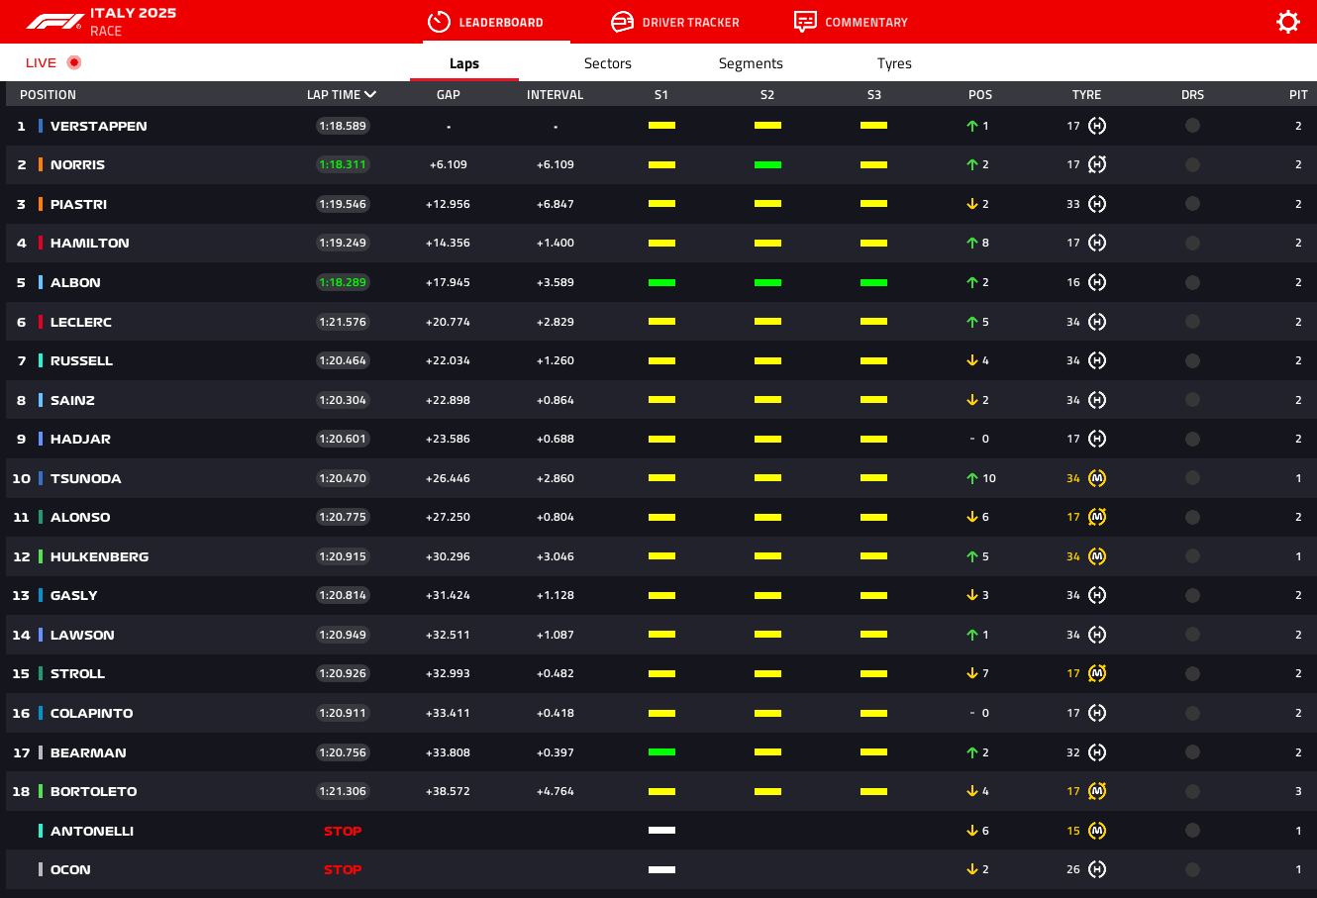This screenshot has height=898, width=1317.
Task: Click the DRS indicator dot for Verstappen
Action: [1192, 126]
